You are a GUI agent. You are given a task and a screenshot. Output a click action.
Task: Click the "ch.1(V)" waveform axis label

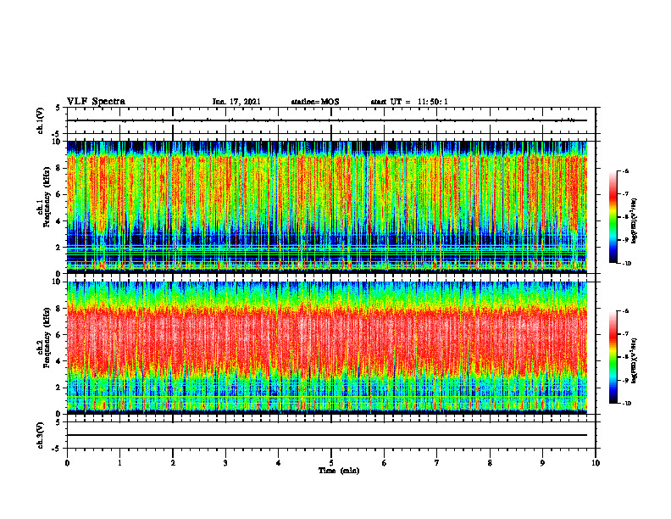point(41,120)
